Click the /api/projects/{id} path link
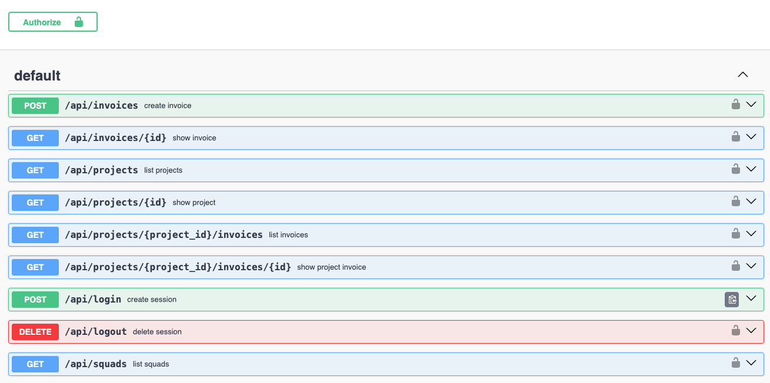The height and width of the screenshot is (383, 770). [x=115, y=203]
